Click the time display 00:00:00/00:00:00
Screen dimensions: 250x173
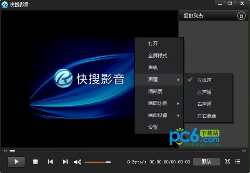point(170,162)
